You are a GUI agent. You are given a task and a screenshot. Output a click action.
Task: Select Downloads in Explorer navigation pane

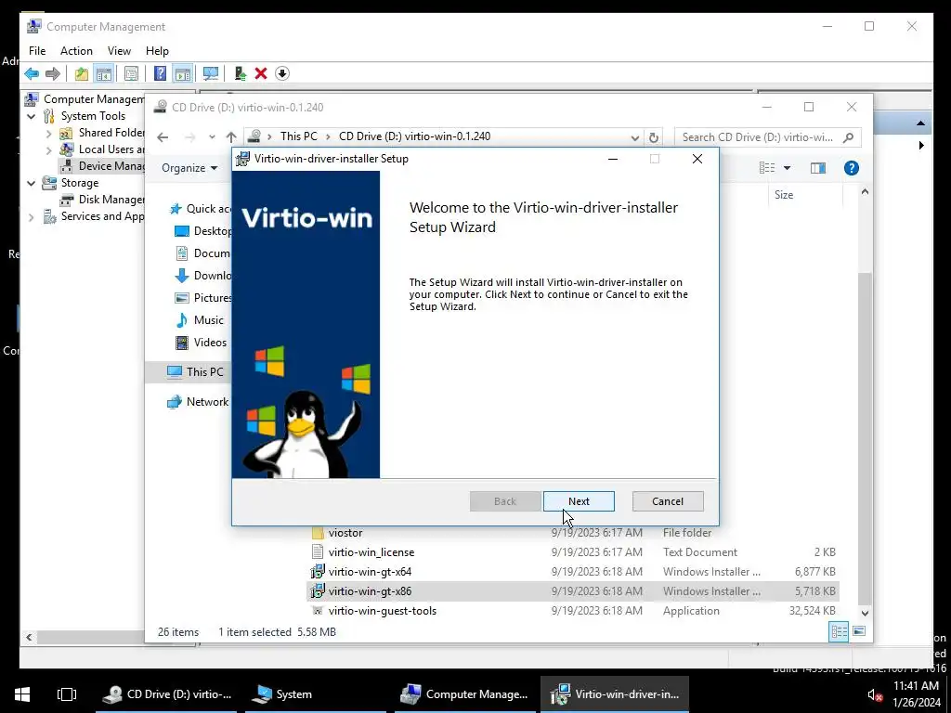click(x=203, y=275)
